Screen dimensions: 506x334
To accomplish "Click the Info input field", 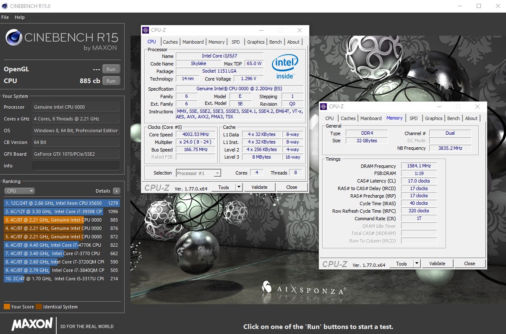I will click(x=76, y=166).
